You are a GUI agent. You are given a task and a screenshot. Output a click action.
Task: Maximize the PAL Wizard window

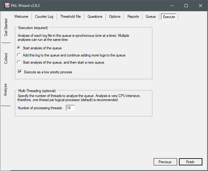pyautogui.click(x=186, y=6)
